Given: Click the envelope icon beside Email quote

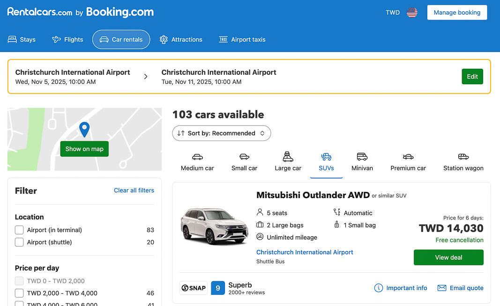Looking at the screenshot, I should coord(441,288).
